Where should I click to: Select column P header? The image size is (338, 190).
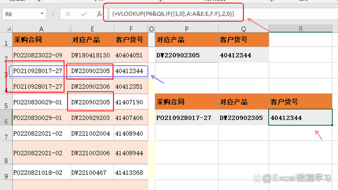coord(186,28)
